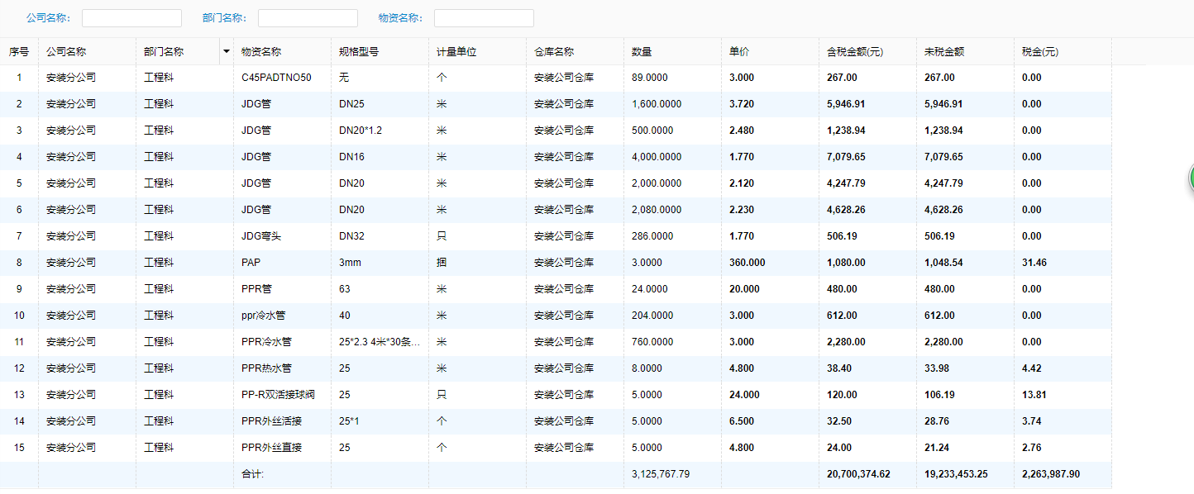Click the 物资名称 column header
The width and height of the screenshot is (1194, 494).
coord(282,51)
